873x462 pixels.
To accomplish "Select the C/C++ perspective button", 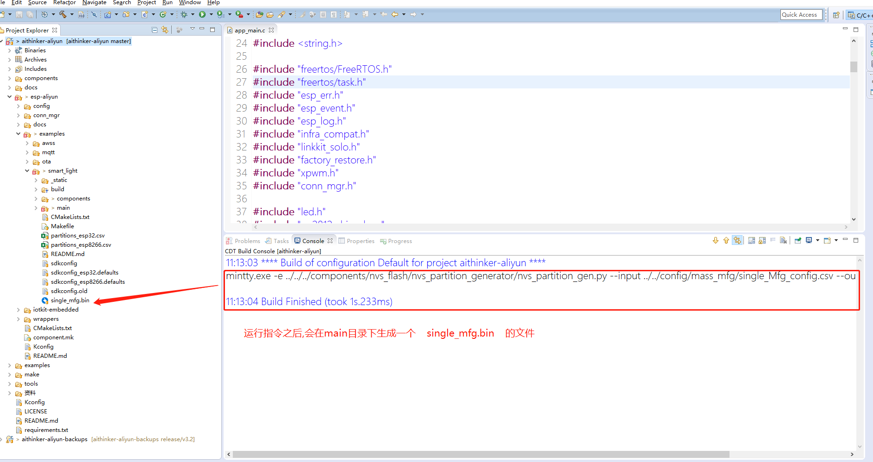I will click(860, 15).
